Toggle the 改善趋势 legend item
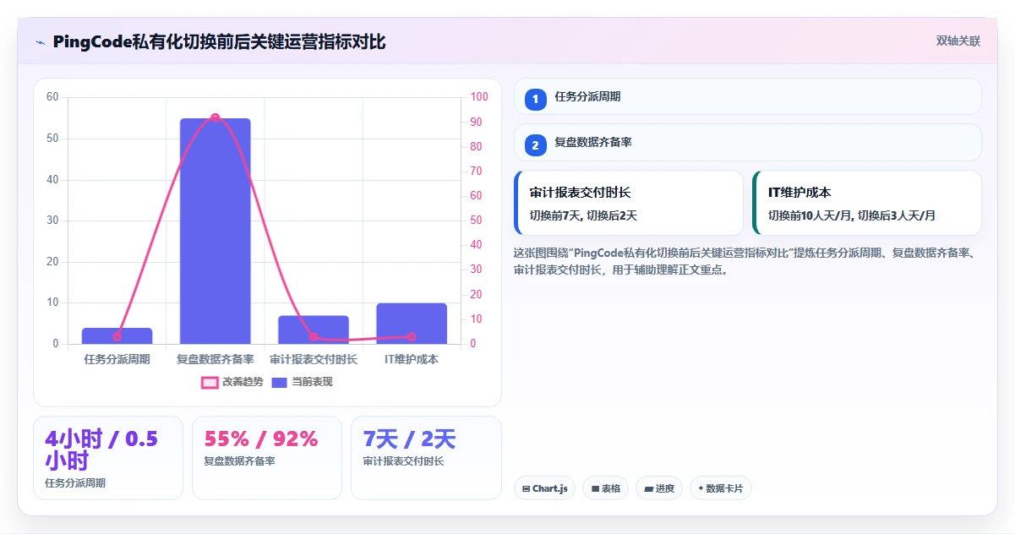Image resolution: width=1015 pixels, height=534 pixels. click(x=232, y=382)
